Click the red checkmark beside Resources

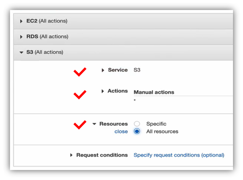pyautogui.click(x=80, y=125)
